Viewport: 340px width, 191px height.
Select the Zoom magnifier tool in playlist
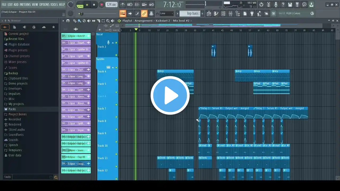pos(108,21)
